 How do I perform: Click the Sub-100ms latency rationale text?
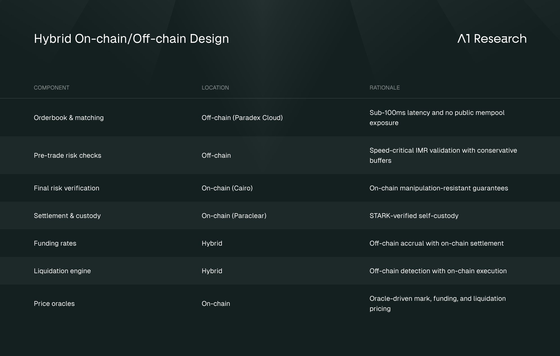coord(437,118)
